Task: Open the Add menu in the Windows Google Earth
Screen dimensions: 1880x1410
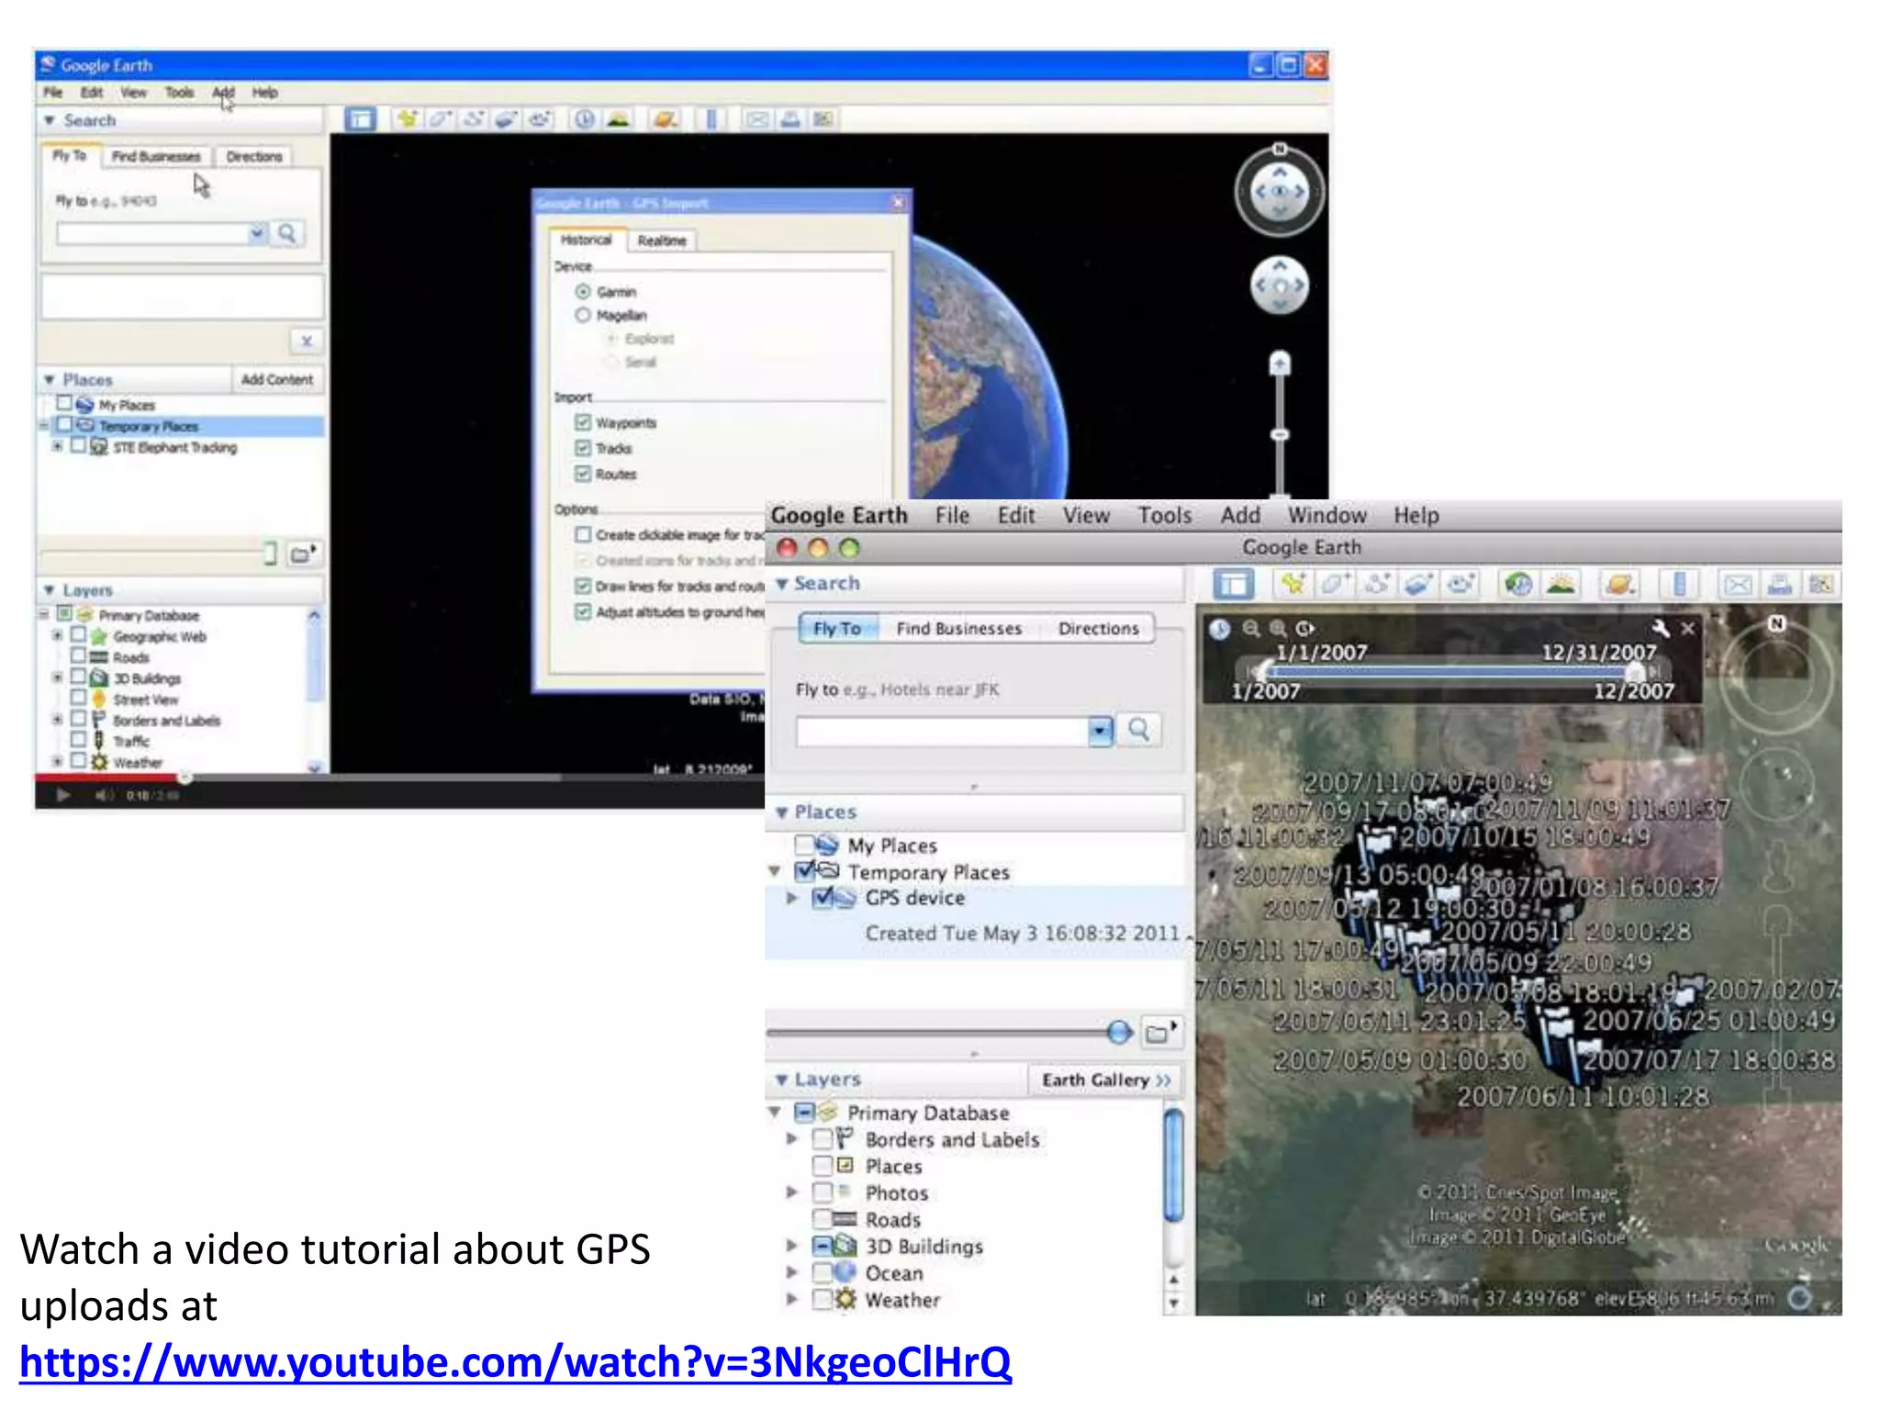Action: click(223, 92)
